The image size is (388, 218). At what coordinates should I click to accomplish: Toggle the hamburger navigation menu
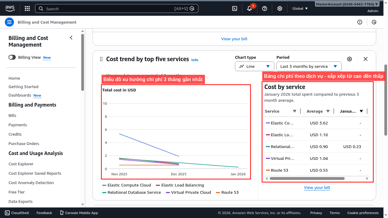pos(9,22)
